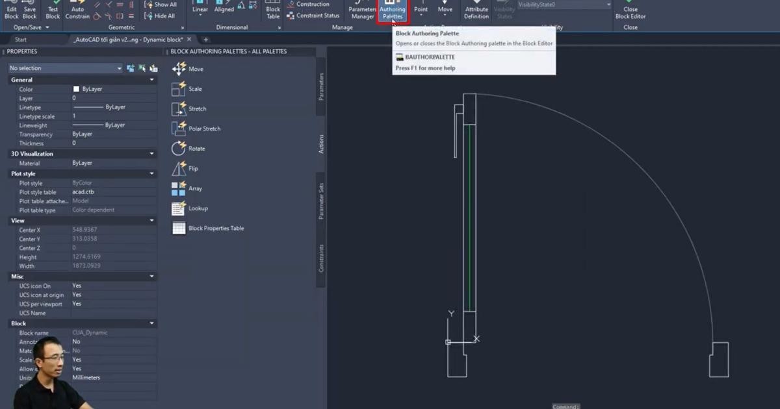This screenshot has height=409, width=780.
Task: Pick the Rotate action tool
Action: point(195,148)
